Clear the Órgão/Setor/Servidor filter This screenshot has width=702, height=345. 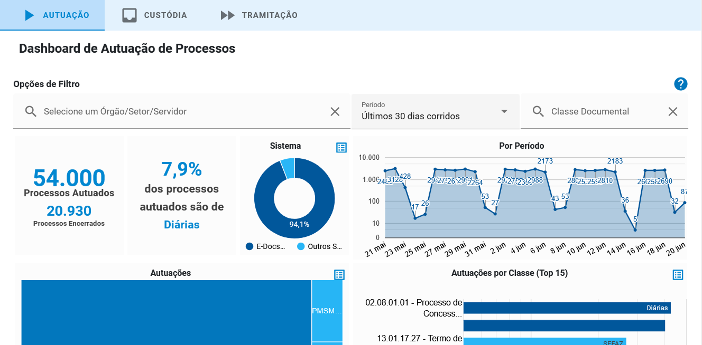click(x=335, y=111)
